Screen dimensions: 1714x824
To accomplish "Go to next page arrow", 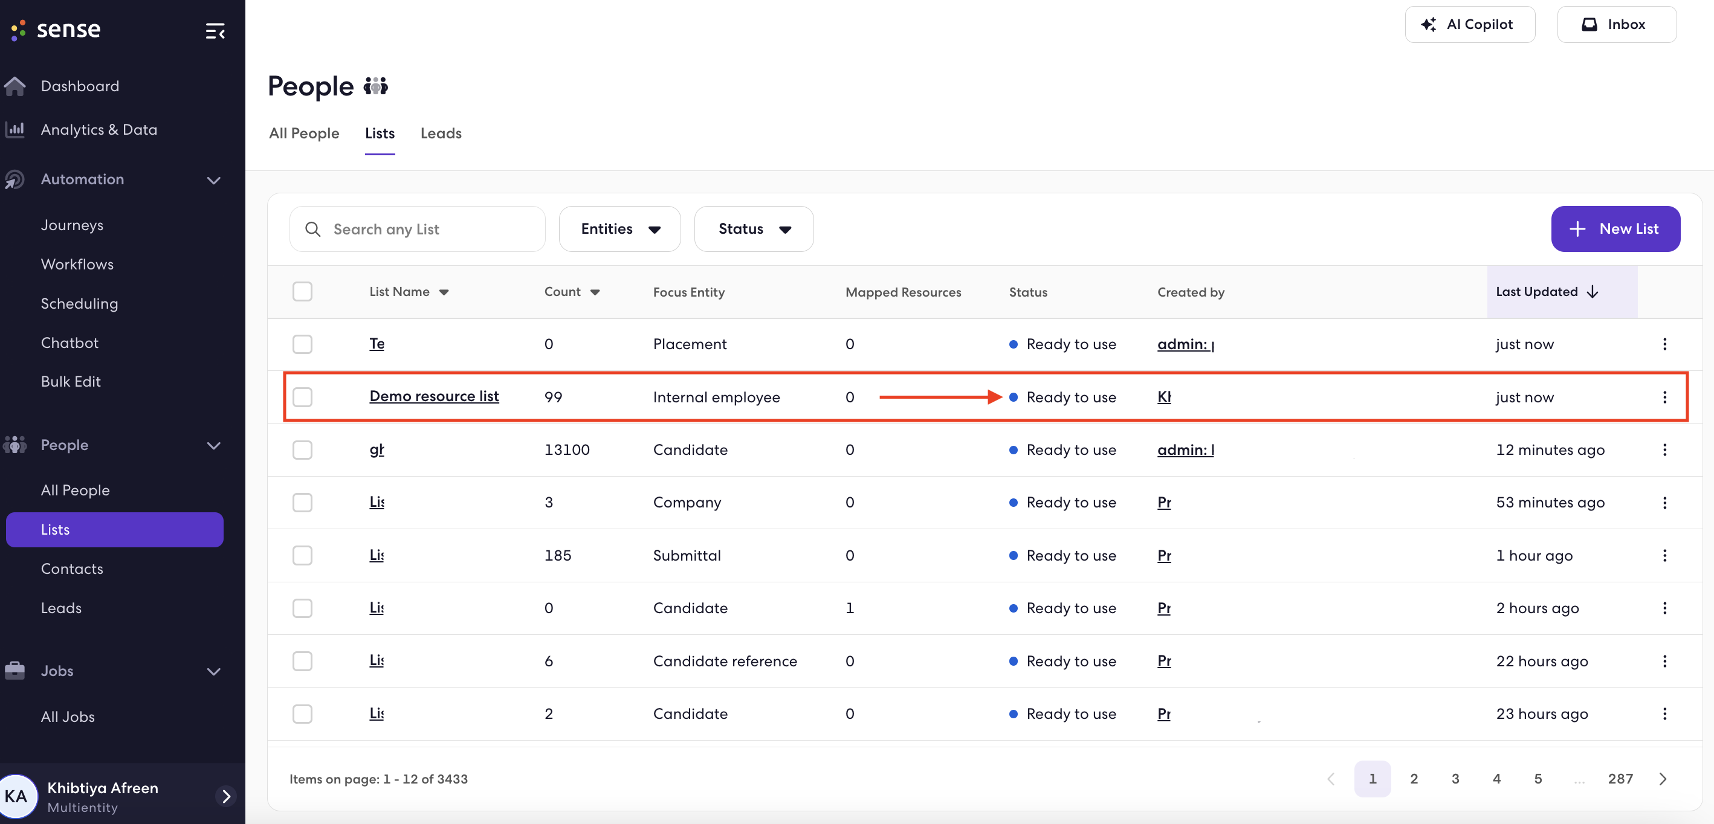I will tap(1663, 779).
